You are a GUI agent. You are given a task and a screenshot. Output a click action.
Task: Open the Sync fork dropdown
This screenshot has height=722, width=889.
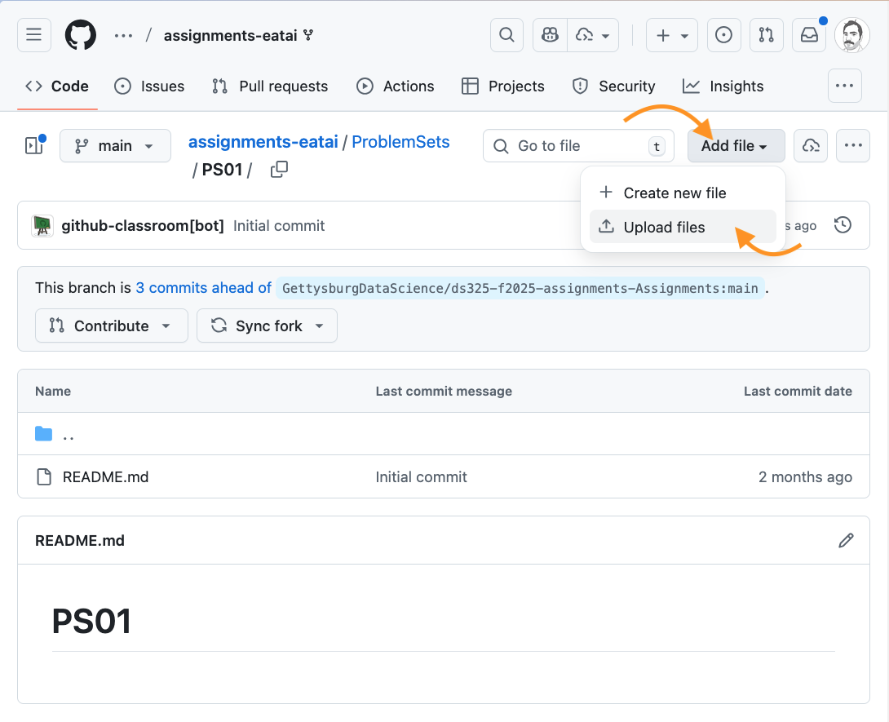pos(267,326)
